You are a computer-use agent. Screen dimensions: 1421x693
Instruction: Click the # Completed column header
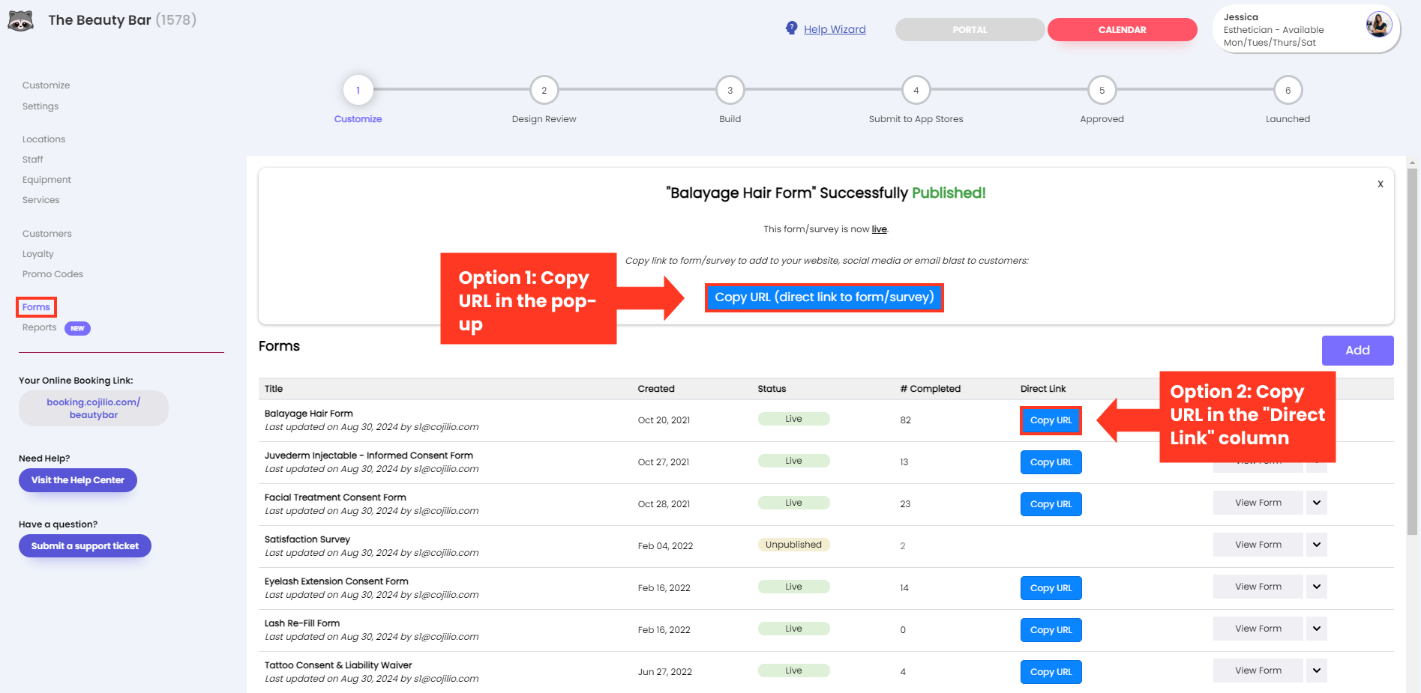coord(930,389)
